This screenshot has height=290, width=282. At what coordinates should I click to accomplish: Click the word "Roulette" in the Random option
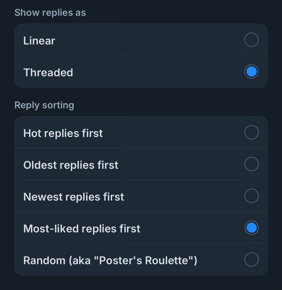point(167,260)
